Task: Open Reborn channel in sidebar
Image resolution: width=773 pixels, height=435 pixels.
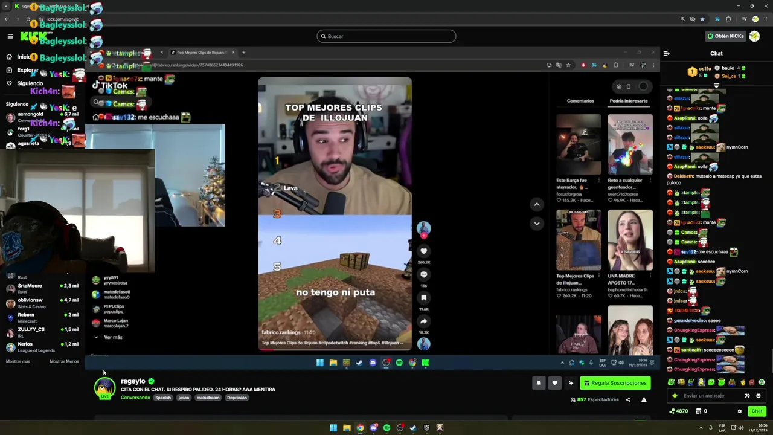Action: (x=42, y=318)
